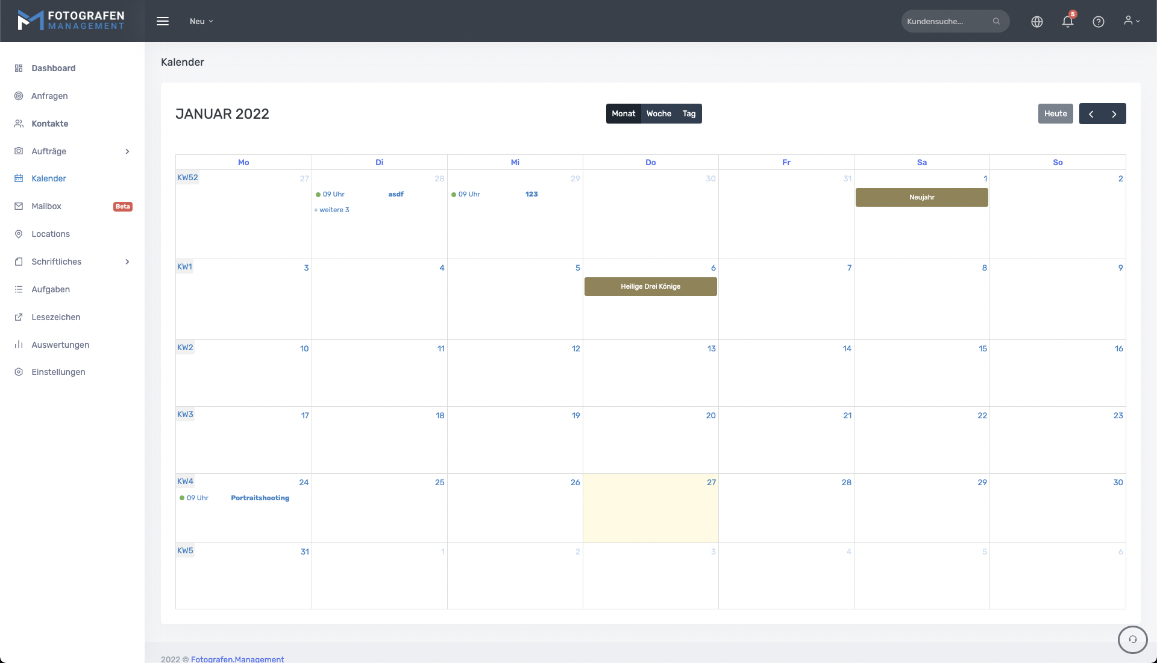This screenshot has width=1157, height=663.
Task: Click the Neujahr holiday event
Action: point(921,197)
